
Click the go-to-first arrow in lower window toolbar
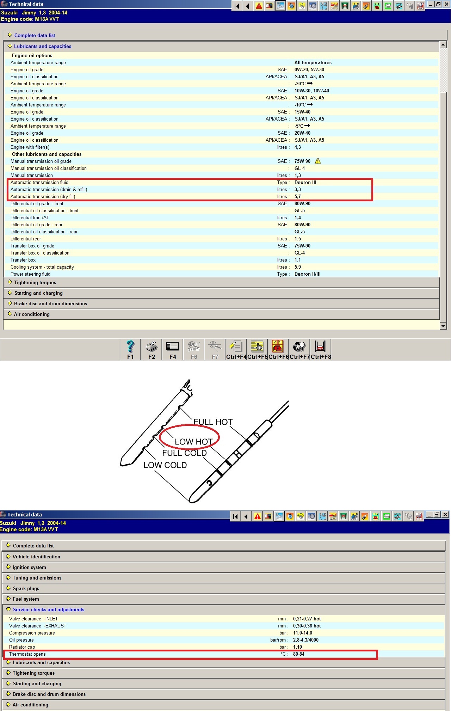click(x=235, y=516)
